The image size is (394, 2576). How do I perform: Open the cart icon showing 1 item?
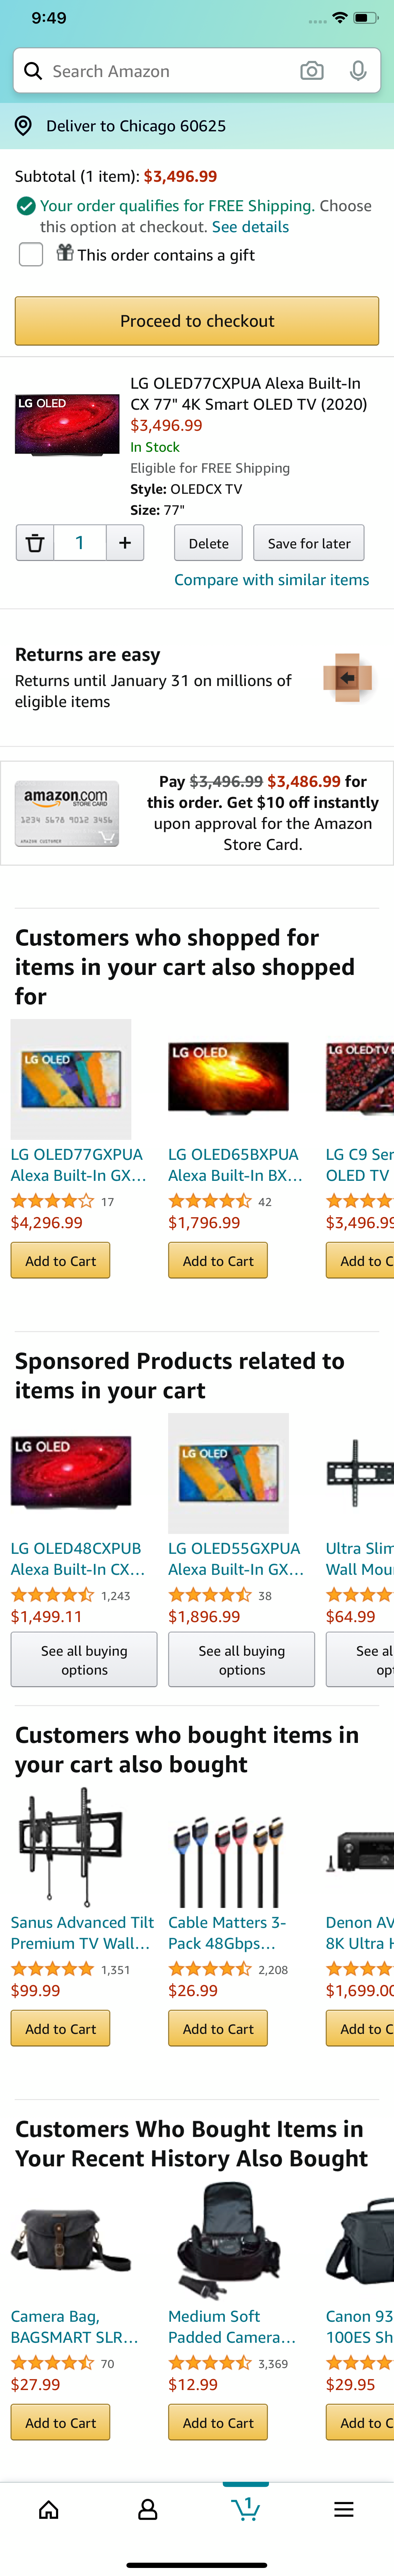coord(246,2509)
